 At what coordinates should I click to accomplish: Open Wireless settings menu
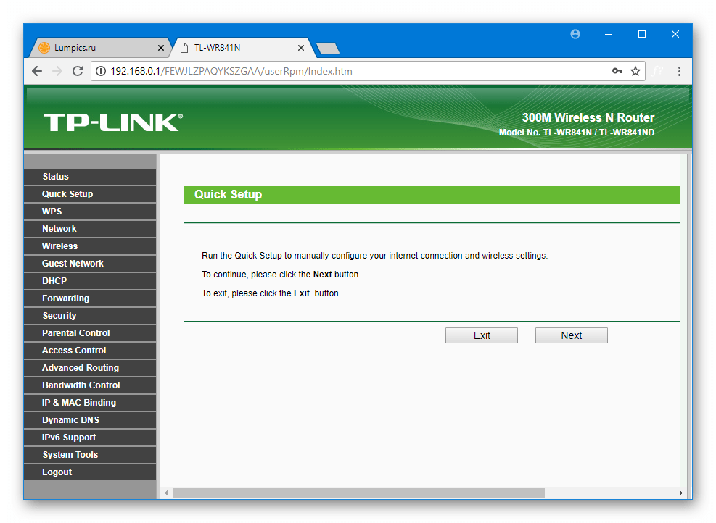pos(90,246)
